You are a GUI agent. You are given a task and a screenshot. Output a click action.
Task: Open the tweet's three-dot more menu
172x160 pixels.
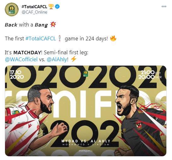pyautogui.click(x=164, y=7)
